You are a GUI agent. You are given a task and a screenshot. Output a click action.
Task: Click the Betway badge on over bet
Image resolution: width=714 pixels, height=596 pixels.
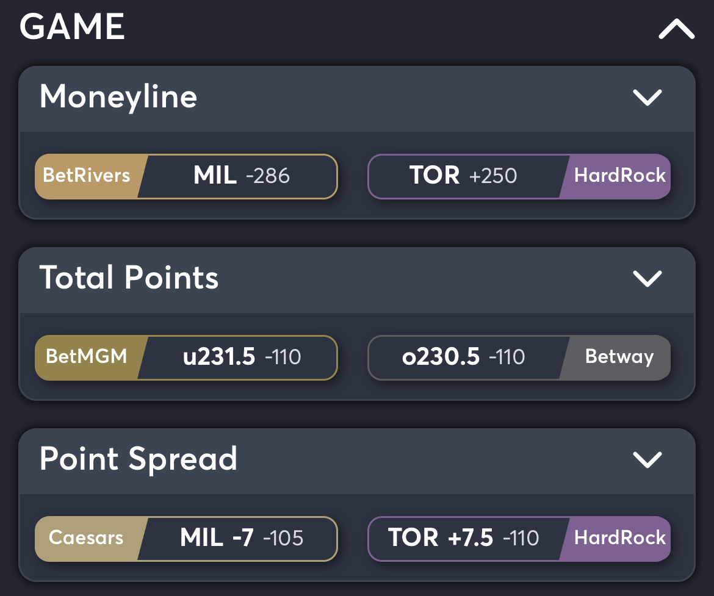(x=618, y=357)
